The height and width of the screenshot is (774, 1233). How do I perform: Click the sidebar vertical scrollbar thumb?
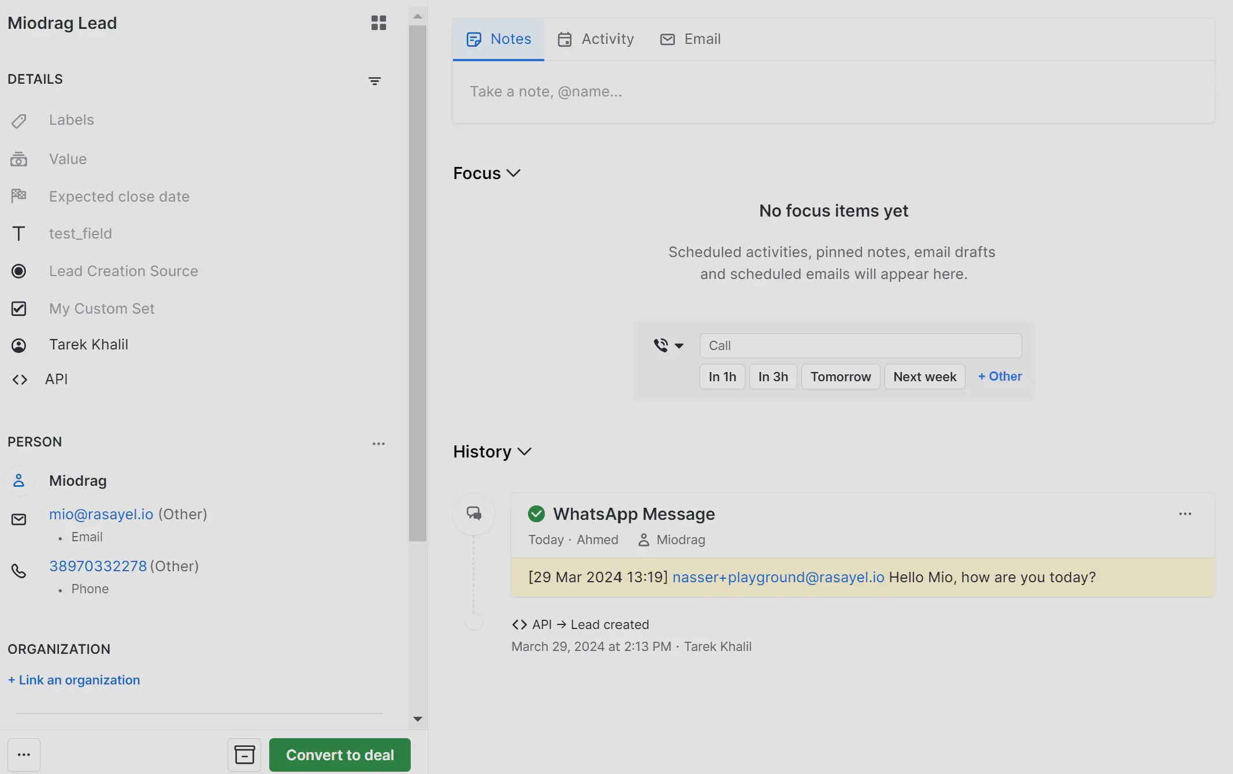click(x=417, y=283)
